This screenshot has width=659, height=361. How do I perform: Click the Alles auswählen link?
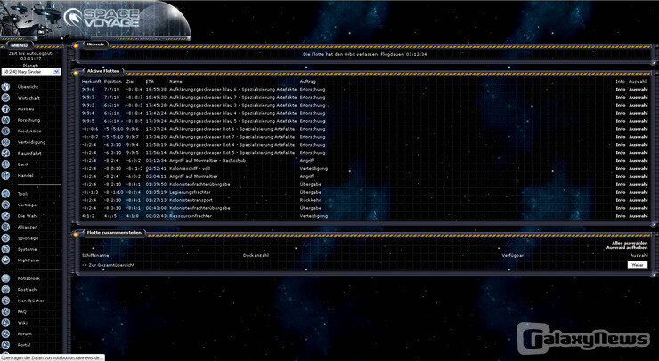pyautogui.click(x=630, y=243)
